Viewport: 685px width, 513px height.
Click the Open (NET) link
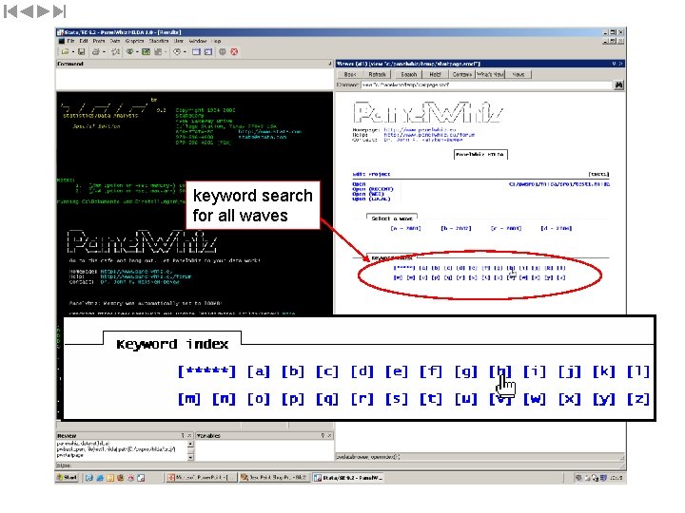click(368, 194)
